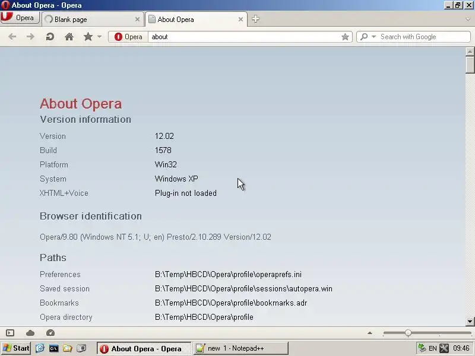Click the Paths heading
Image resolution: width=475 pixels, height=356 pixels.
(x=53, y=258)
